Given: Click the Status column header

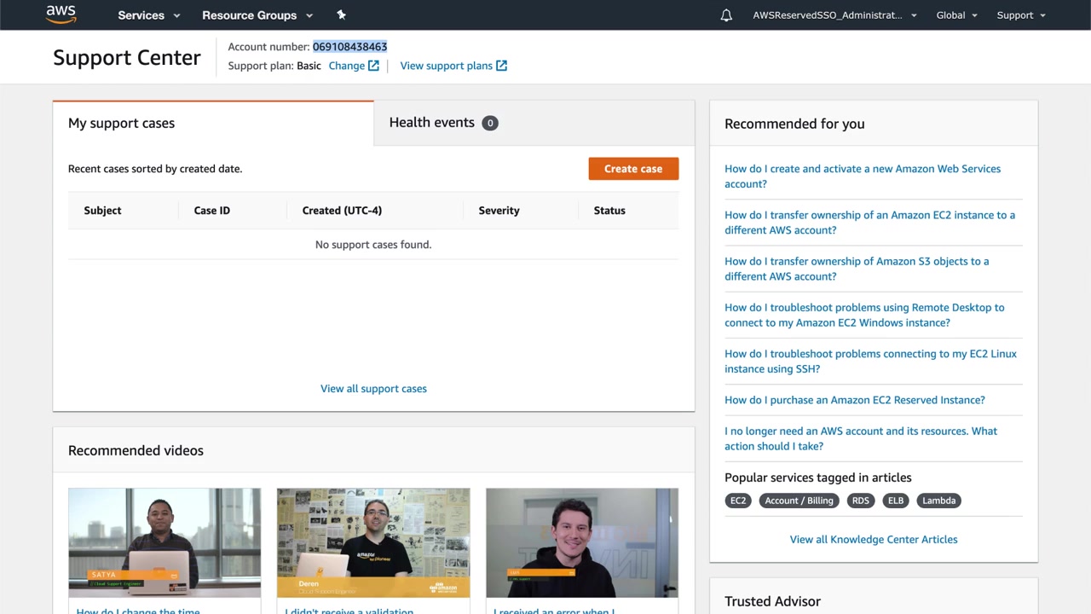Looking at the screenshot, I should tap(609, 211).
